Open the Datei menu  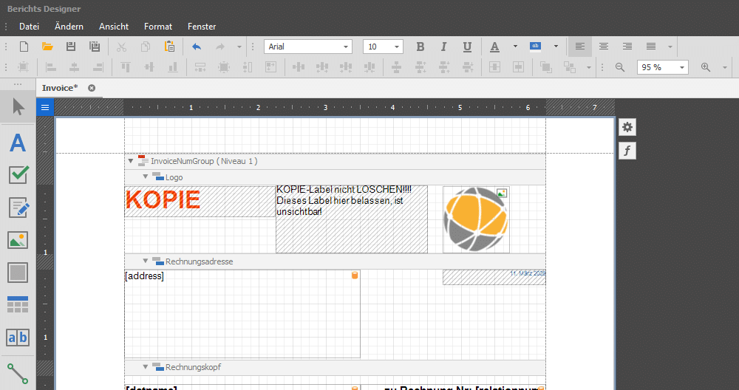30,27
